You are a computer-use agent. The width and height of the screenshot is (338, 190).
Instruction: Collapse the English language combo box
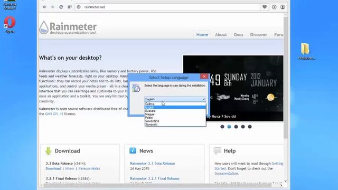tap(175, 99)
